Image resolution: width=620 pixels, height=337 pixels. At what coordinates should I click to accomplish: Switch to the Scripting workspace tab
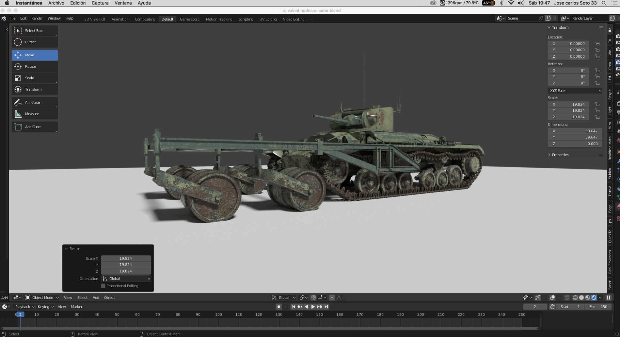pos(246,19)
